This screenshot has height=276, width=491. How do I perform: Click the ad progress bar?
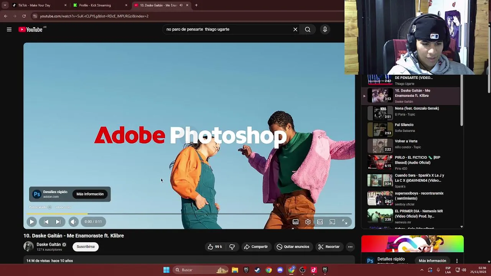pos(189,214)
